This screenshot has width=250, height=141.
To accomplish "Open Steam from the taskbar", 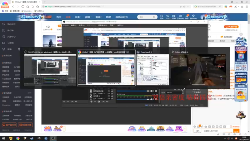I will [32, 138].
